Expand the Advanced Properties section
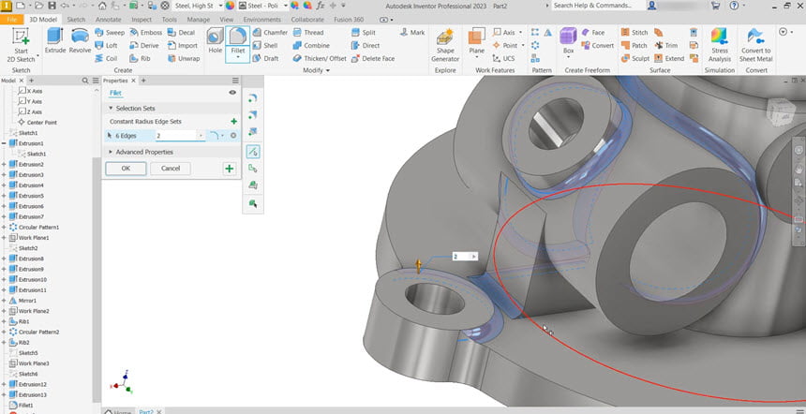 click(x=111, y=152)
